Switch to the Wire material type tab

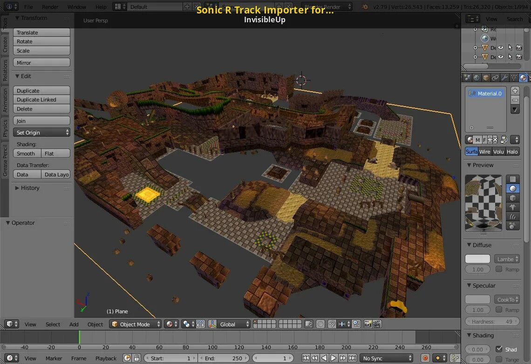[484, 152]
